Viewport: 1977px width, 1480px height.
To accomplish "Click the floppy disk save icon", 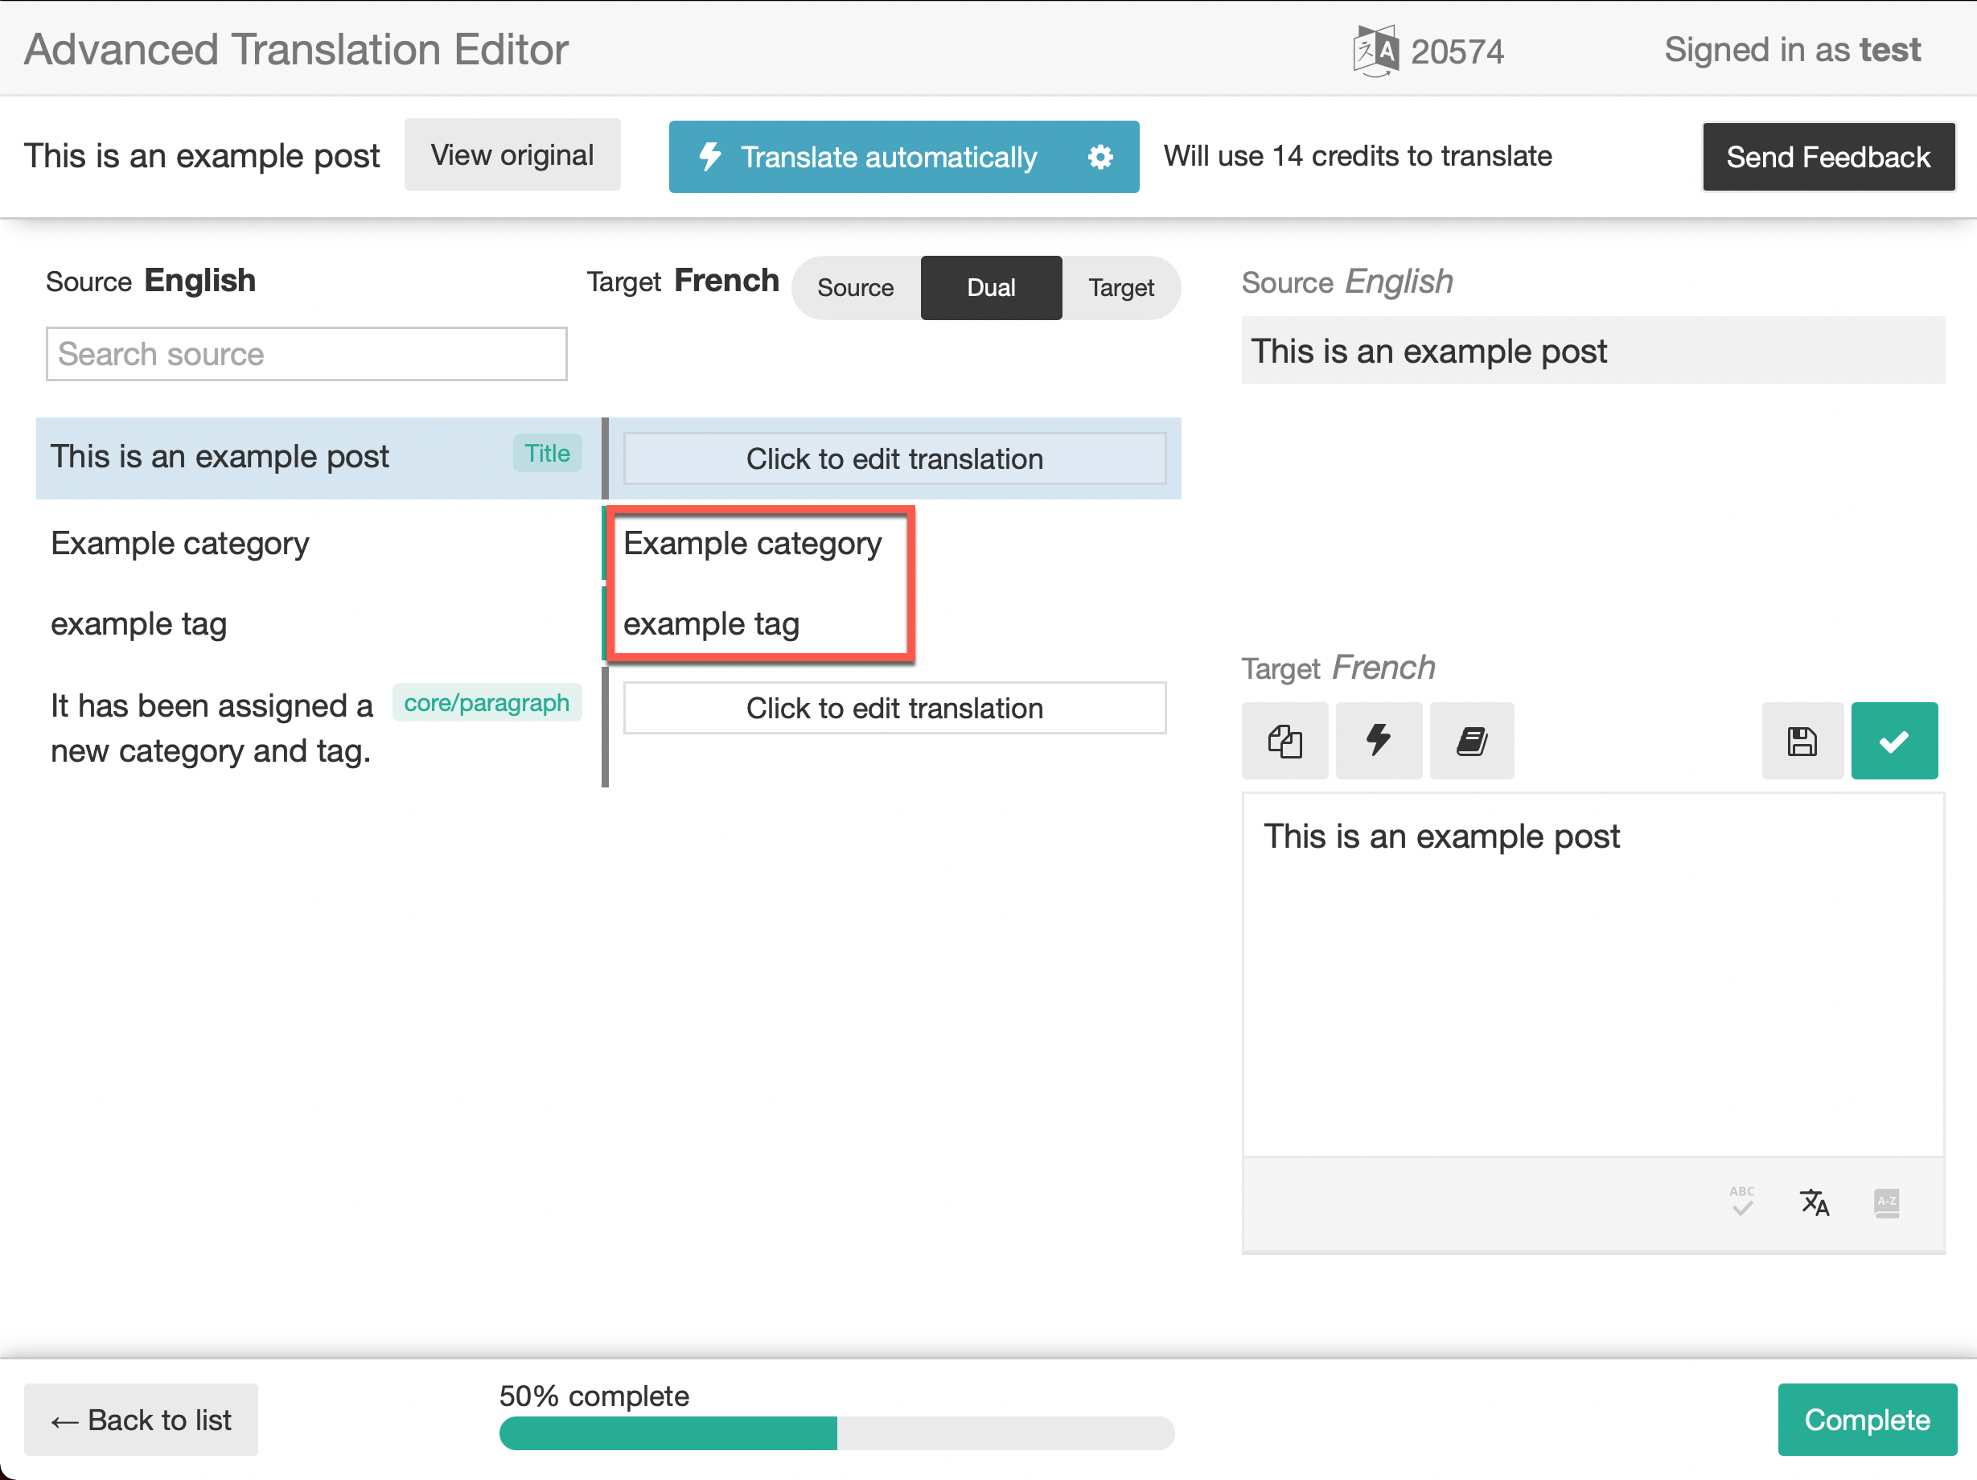I will coord(1802,741).
